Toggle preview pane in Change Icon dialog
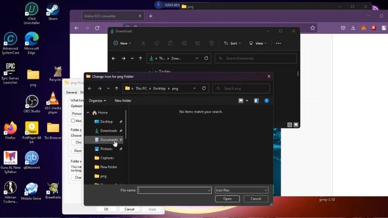 [x=256, y=101]
